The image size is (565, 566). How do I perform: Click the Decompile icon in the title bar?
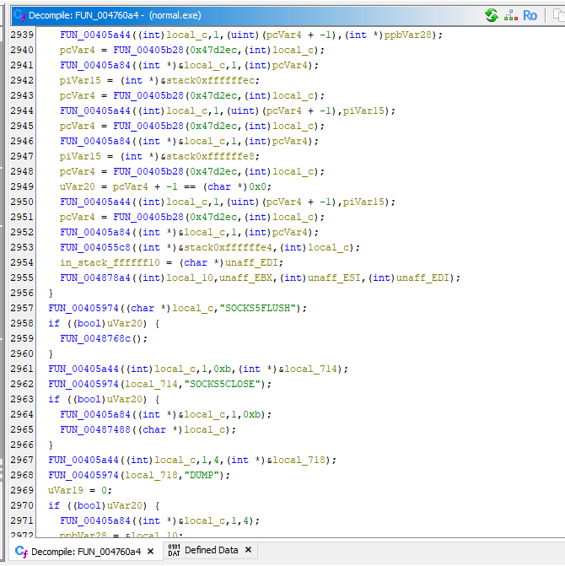tap(19, 14)
